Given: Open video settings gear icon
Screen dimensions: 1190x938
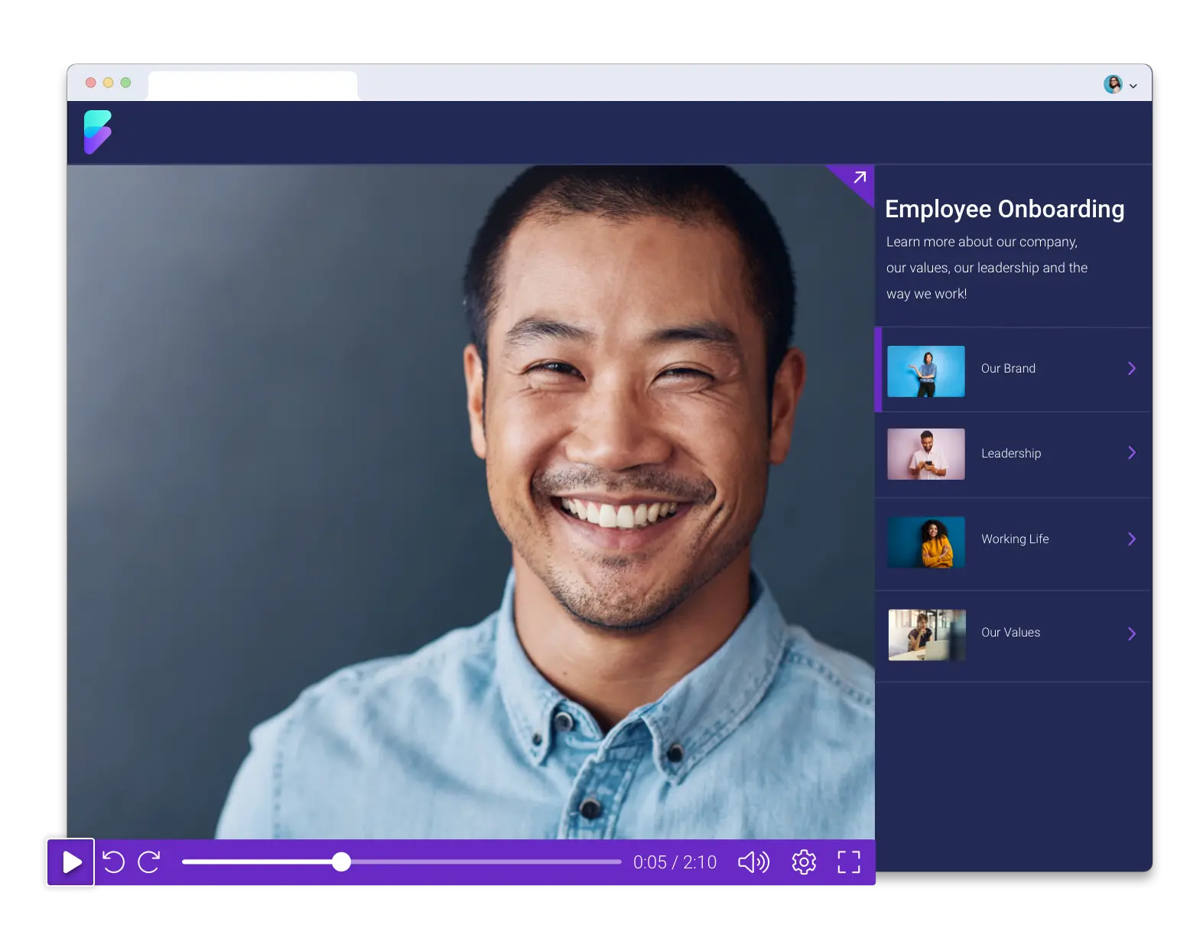Looking at the screenshot, I should click(x=804, y=862).
